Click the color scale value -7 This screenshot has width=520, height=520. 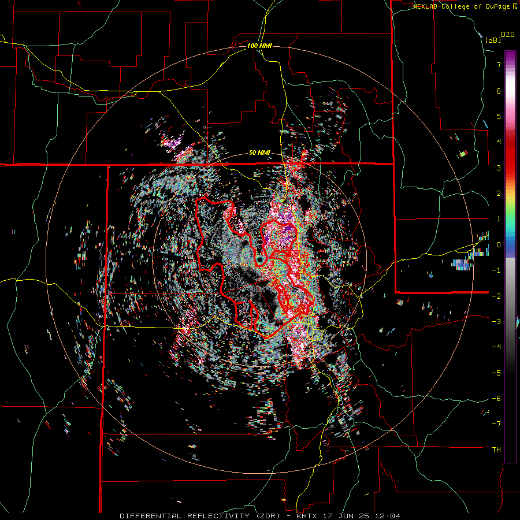click(x=496, y=424)
